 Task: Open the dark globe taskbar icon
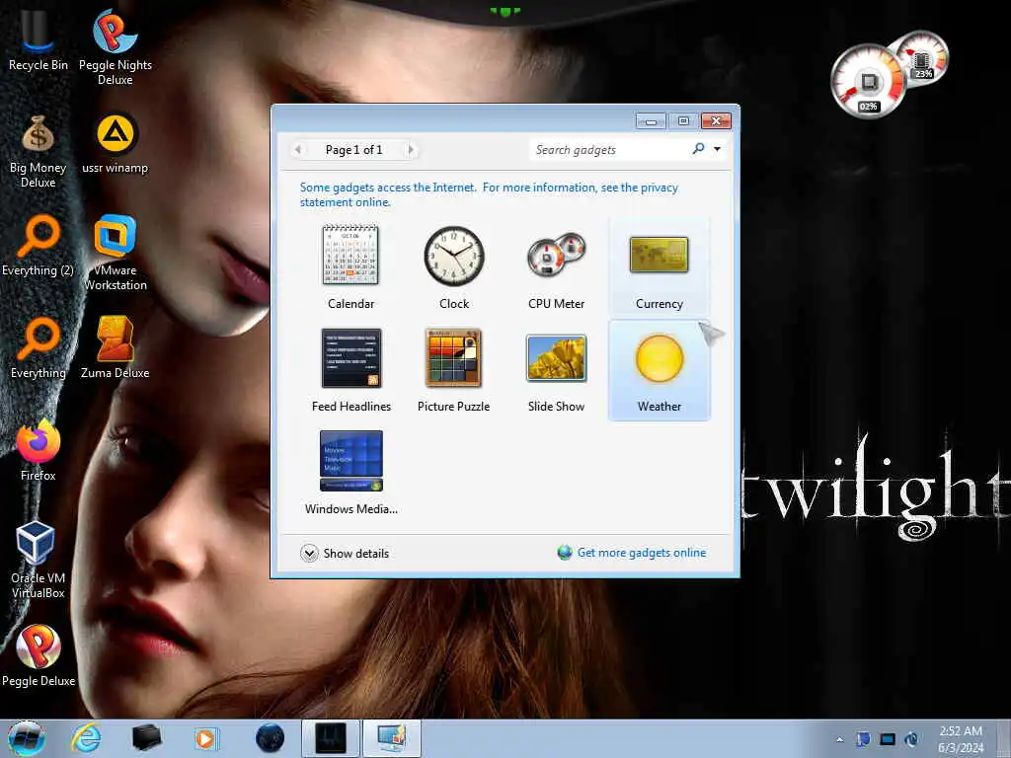[270, 738]
